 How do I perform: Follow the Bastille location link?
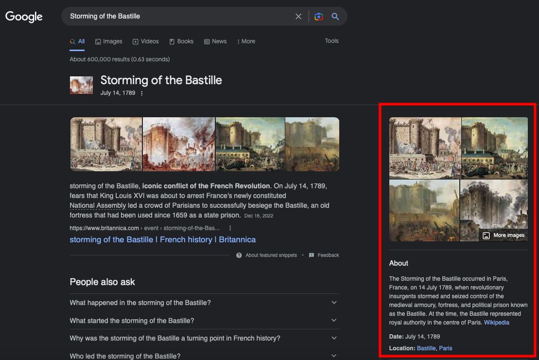(x=426, y=348)
